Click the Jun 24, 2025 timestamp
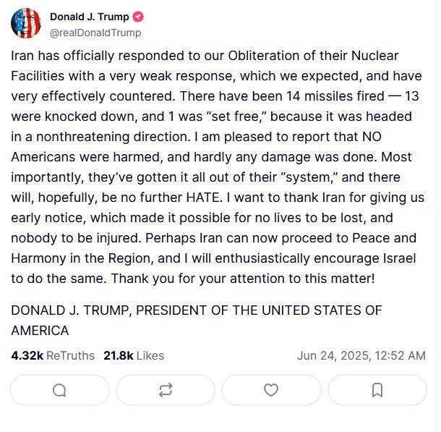 pos(361,355)
